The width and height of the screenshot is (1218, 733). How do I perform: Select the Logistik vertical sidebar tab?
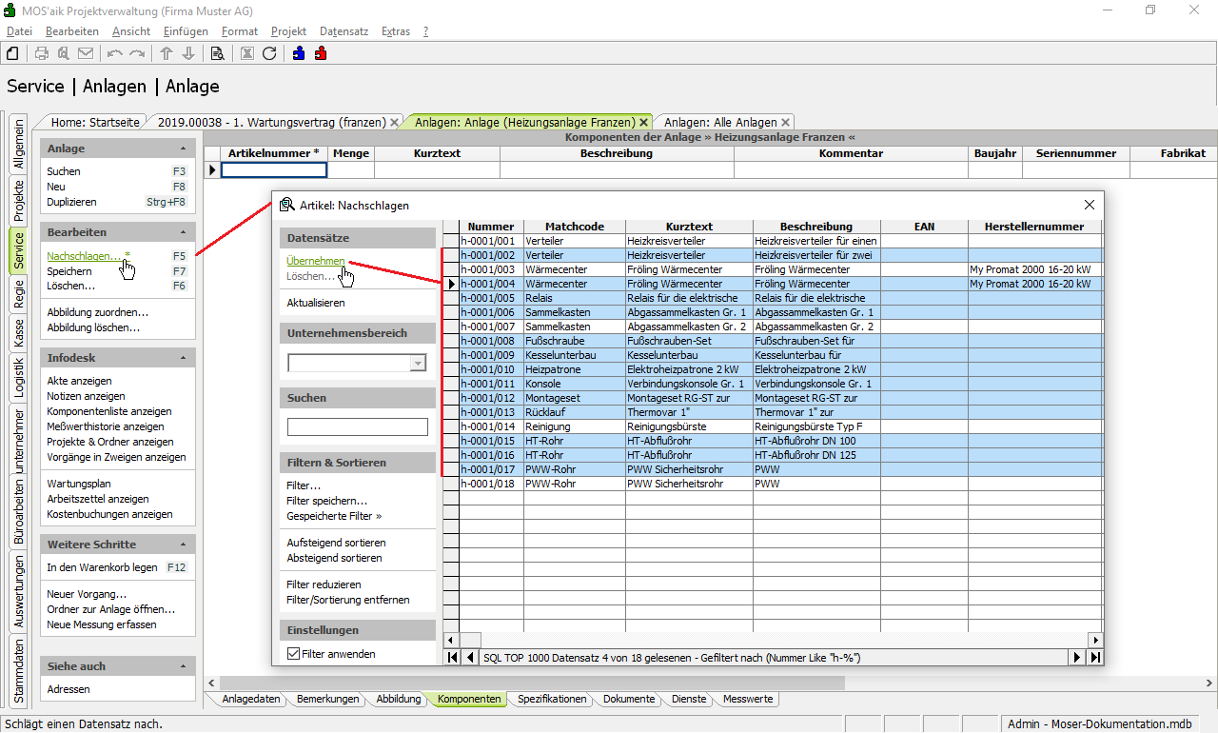18,377
